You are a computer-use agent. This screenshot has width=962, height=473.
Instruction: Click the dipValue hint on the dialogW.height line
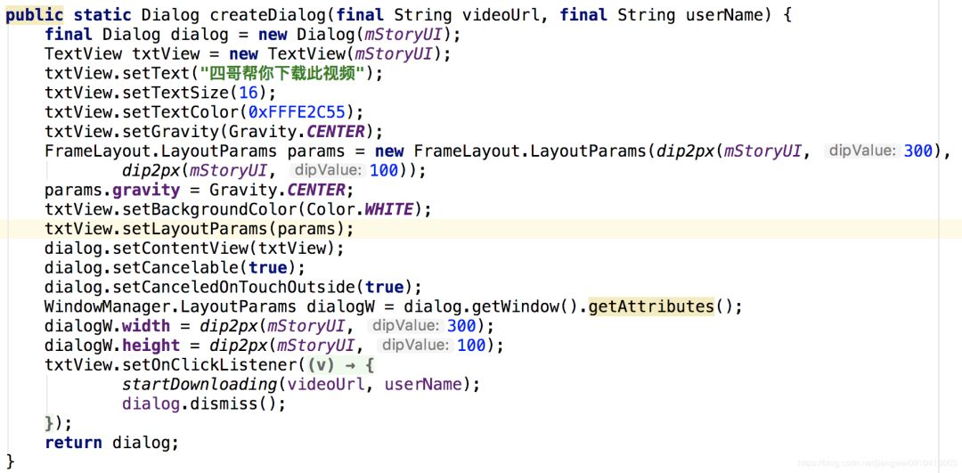[x=414, y=346]
